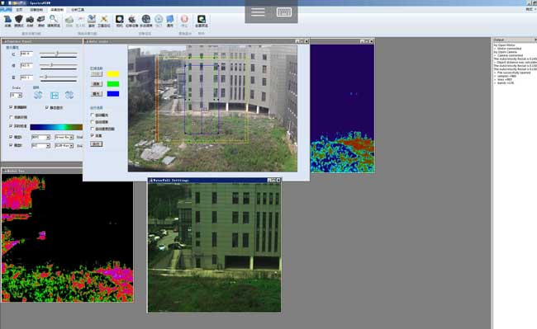Image resolution: width=537 pixels, height=329 pixels.
Task: Click the button beside the blue color swatch
Action: pos(97,94)
